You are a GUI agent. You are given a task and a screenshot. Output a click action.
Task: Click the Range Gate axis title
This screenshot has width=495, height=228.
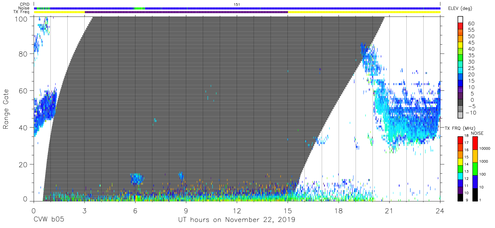(x=6, y=109)
